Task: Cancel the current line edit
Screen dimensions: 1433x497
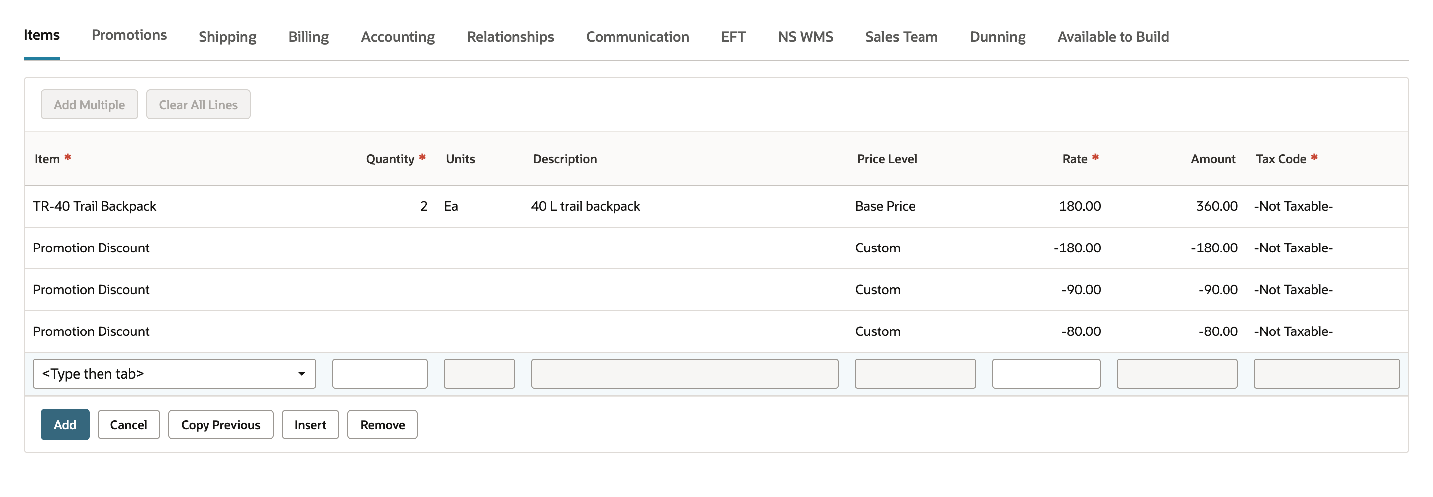Action: pyautogui.click(x=128, y=425)
